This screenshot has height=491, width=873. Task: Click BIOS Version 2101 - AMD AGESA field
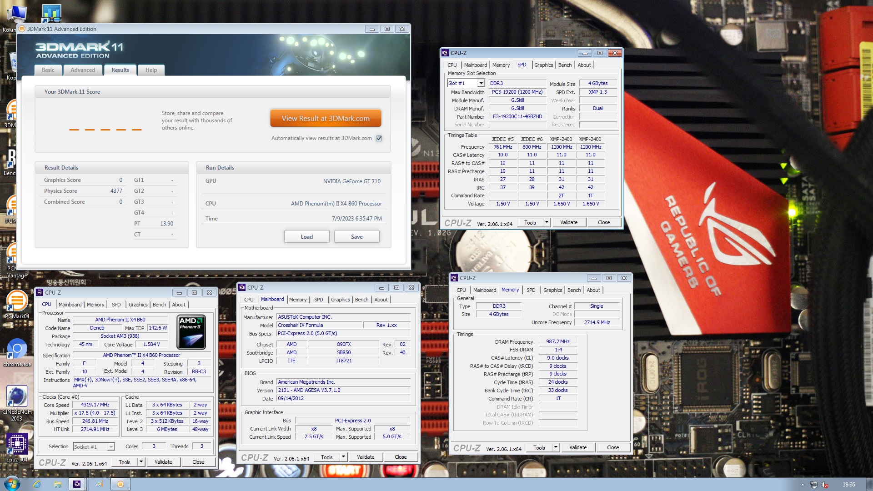point(344,390)
